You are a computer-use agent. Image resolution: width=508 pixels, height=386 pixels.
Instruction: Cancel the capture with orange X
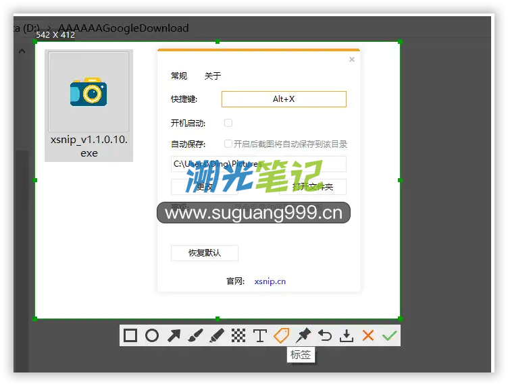click(x=368, y=335)
